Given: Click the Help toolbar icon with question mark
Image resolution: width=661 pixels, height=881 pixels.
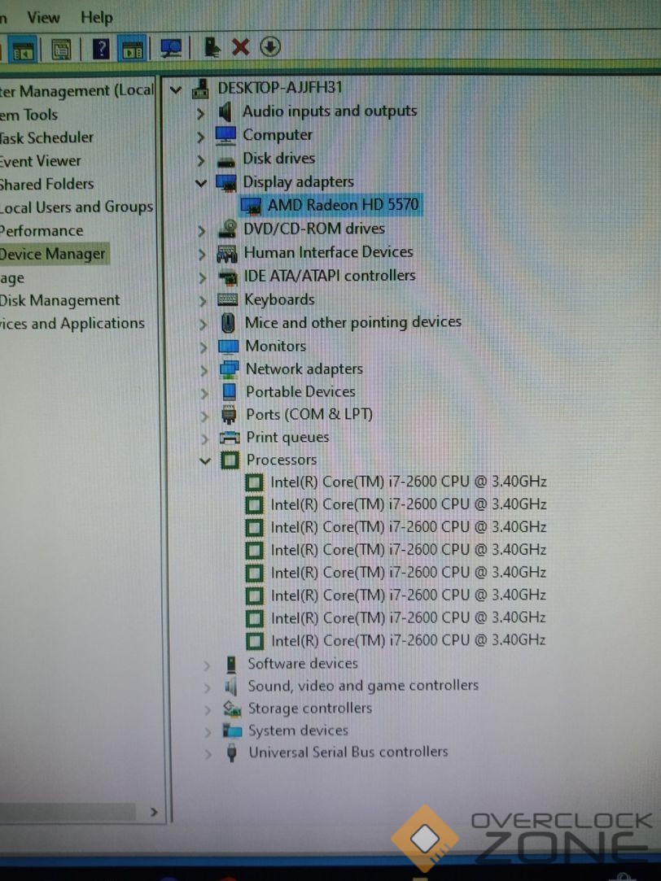Looking at the screenshot, I should 100,49.
